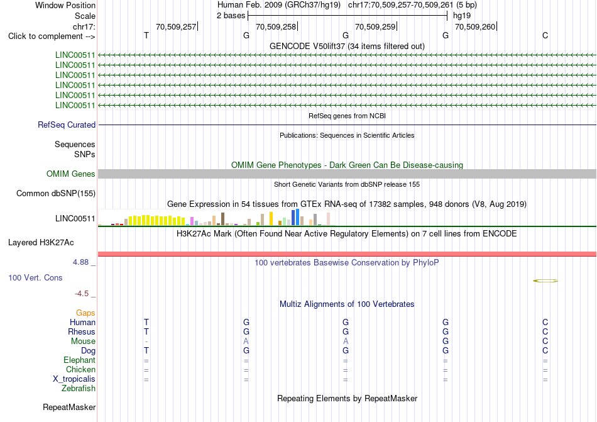Open the 'Common dbSNP(155)' track label
The height and width of the screenshot is (422, 597).
(x=55, y=194)
